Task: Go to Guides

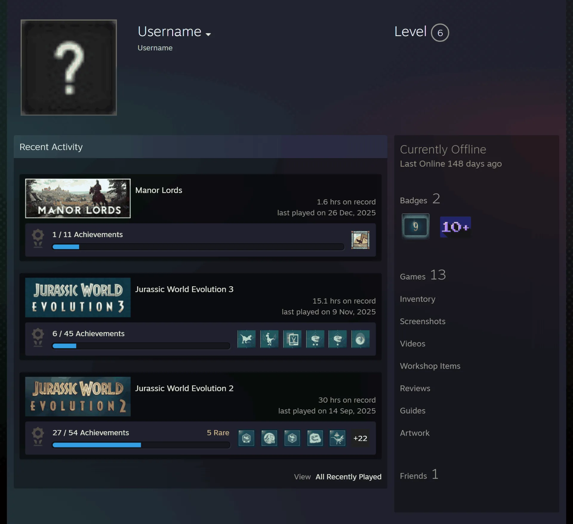Action: click(412, 411)
